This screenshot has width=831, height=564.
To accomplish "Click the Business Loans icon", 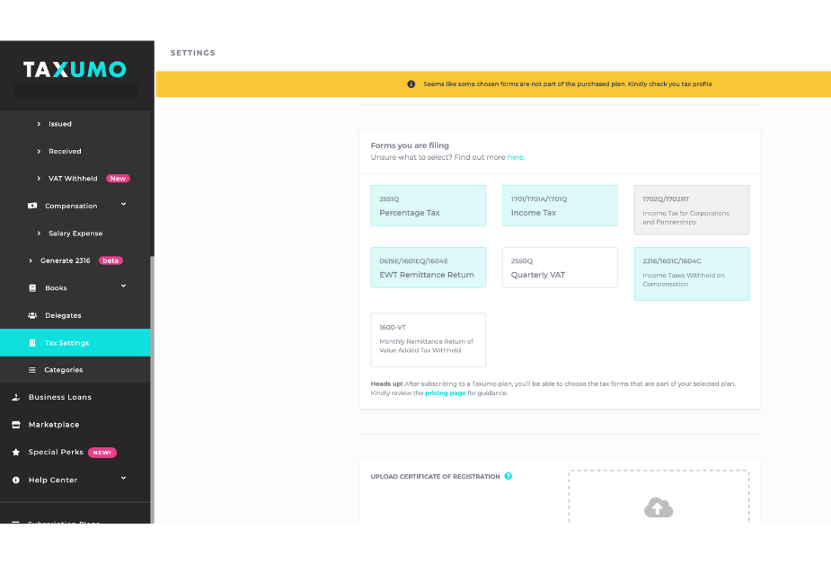I will click(15, 397).
